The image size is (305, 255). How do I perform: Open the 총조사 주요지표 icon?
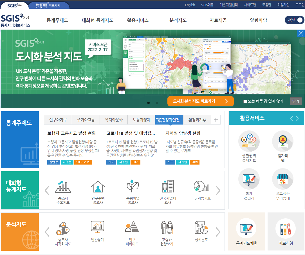[x=63, y=187]
